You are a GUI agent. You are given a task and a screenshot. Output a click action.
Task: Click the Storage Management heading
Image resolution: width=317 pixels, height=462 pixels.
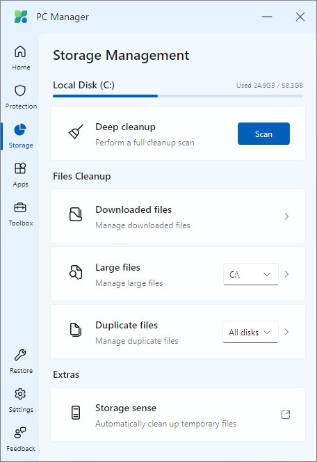[x=121, y=56]
